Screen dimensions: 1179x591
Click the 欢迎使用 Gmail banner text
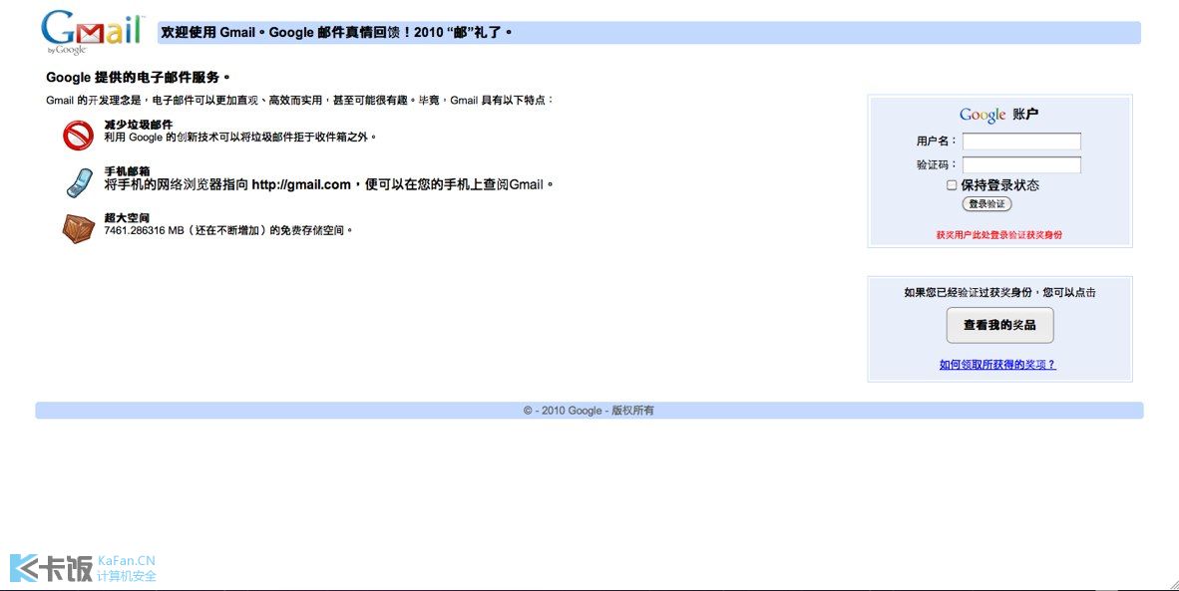point(337,33)
